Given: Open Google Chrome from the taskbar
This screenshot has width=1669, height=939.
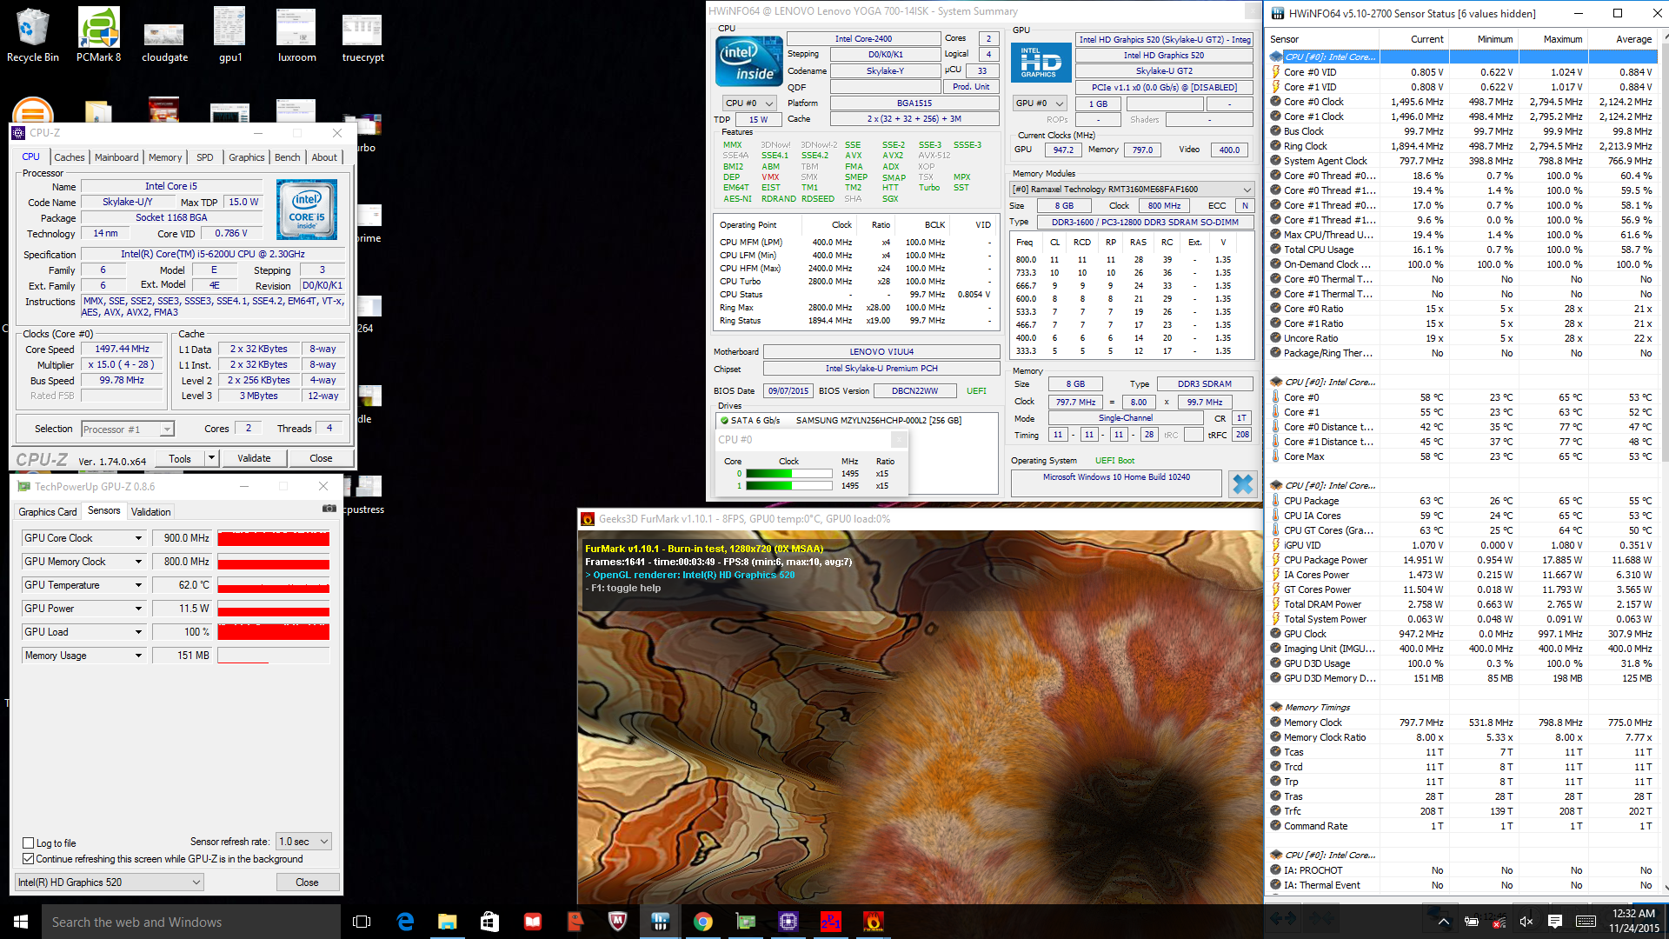Looking at the screenshot, I should click(702, 922).
